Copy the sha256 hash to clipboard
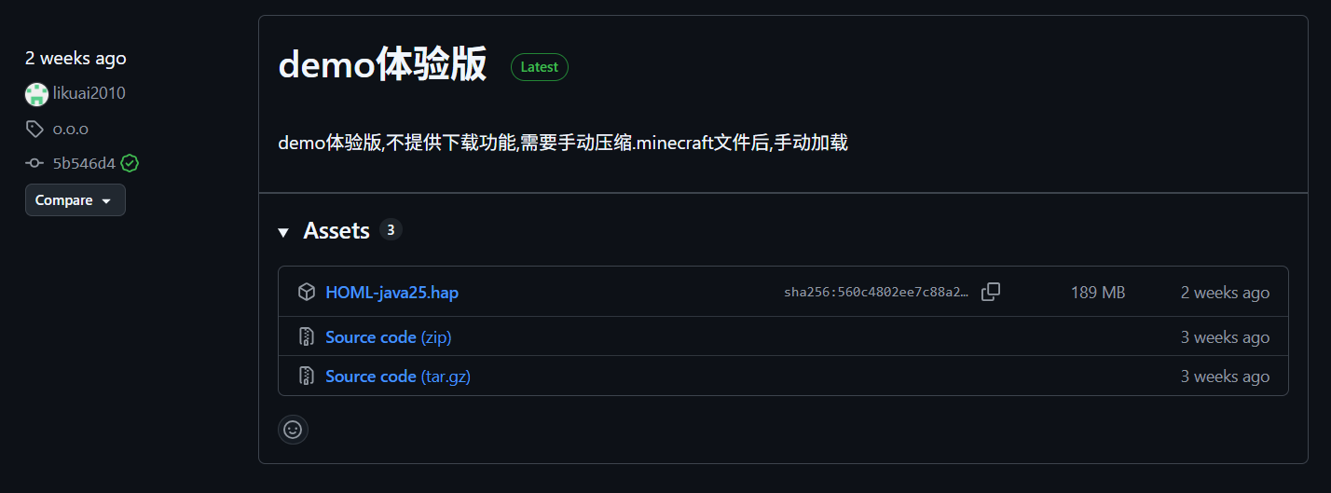The height and width of the screenshot is (493, 1331). 991,292
